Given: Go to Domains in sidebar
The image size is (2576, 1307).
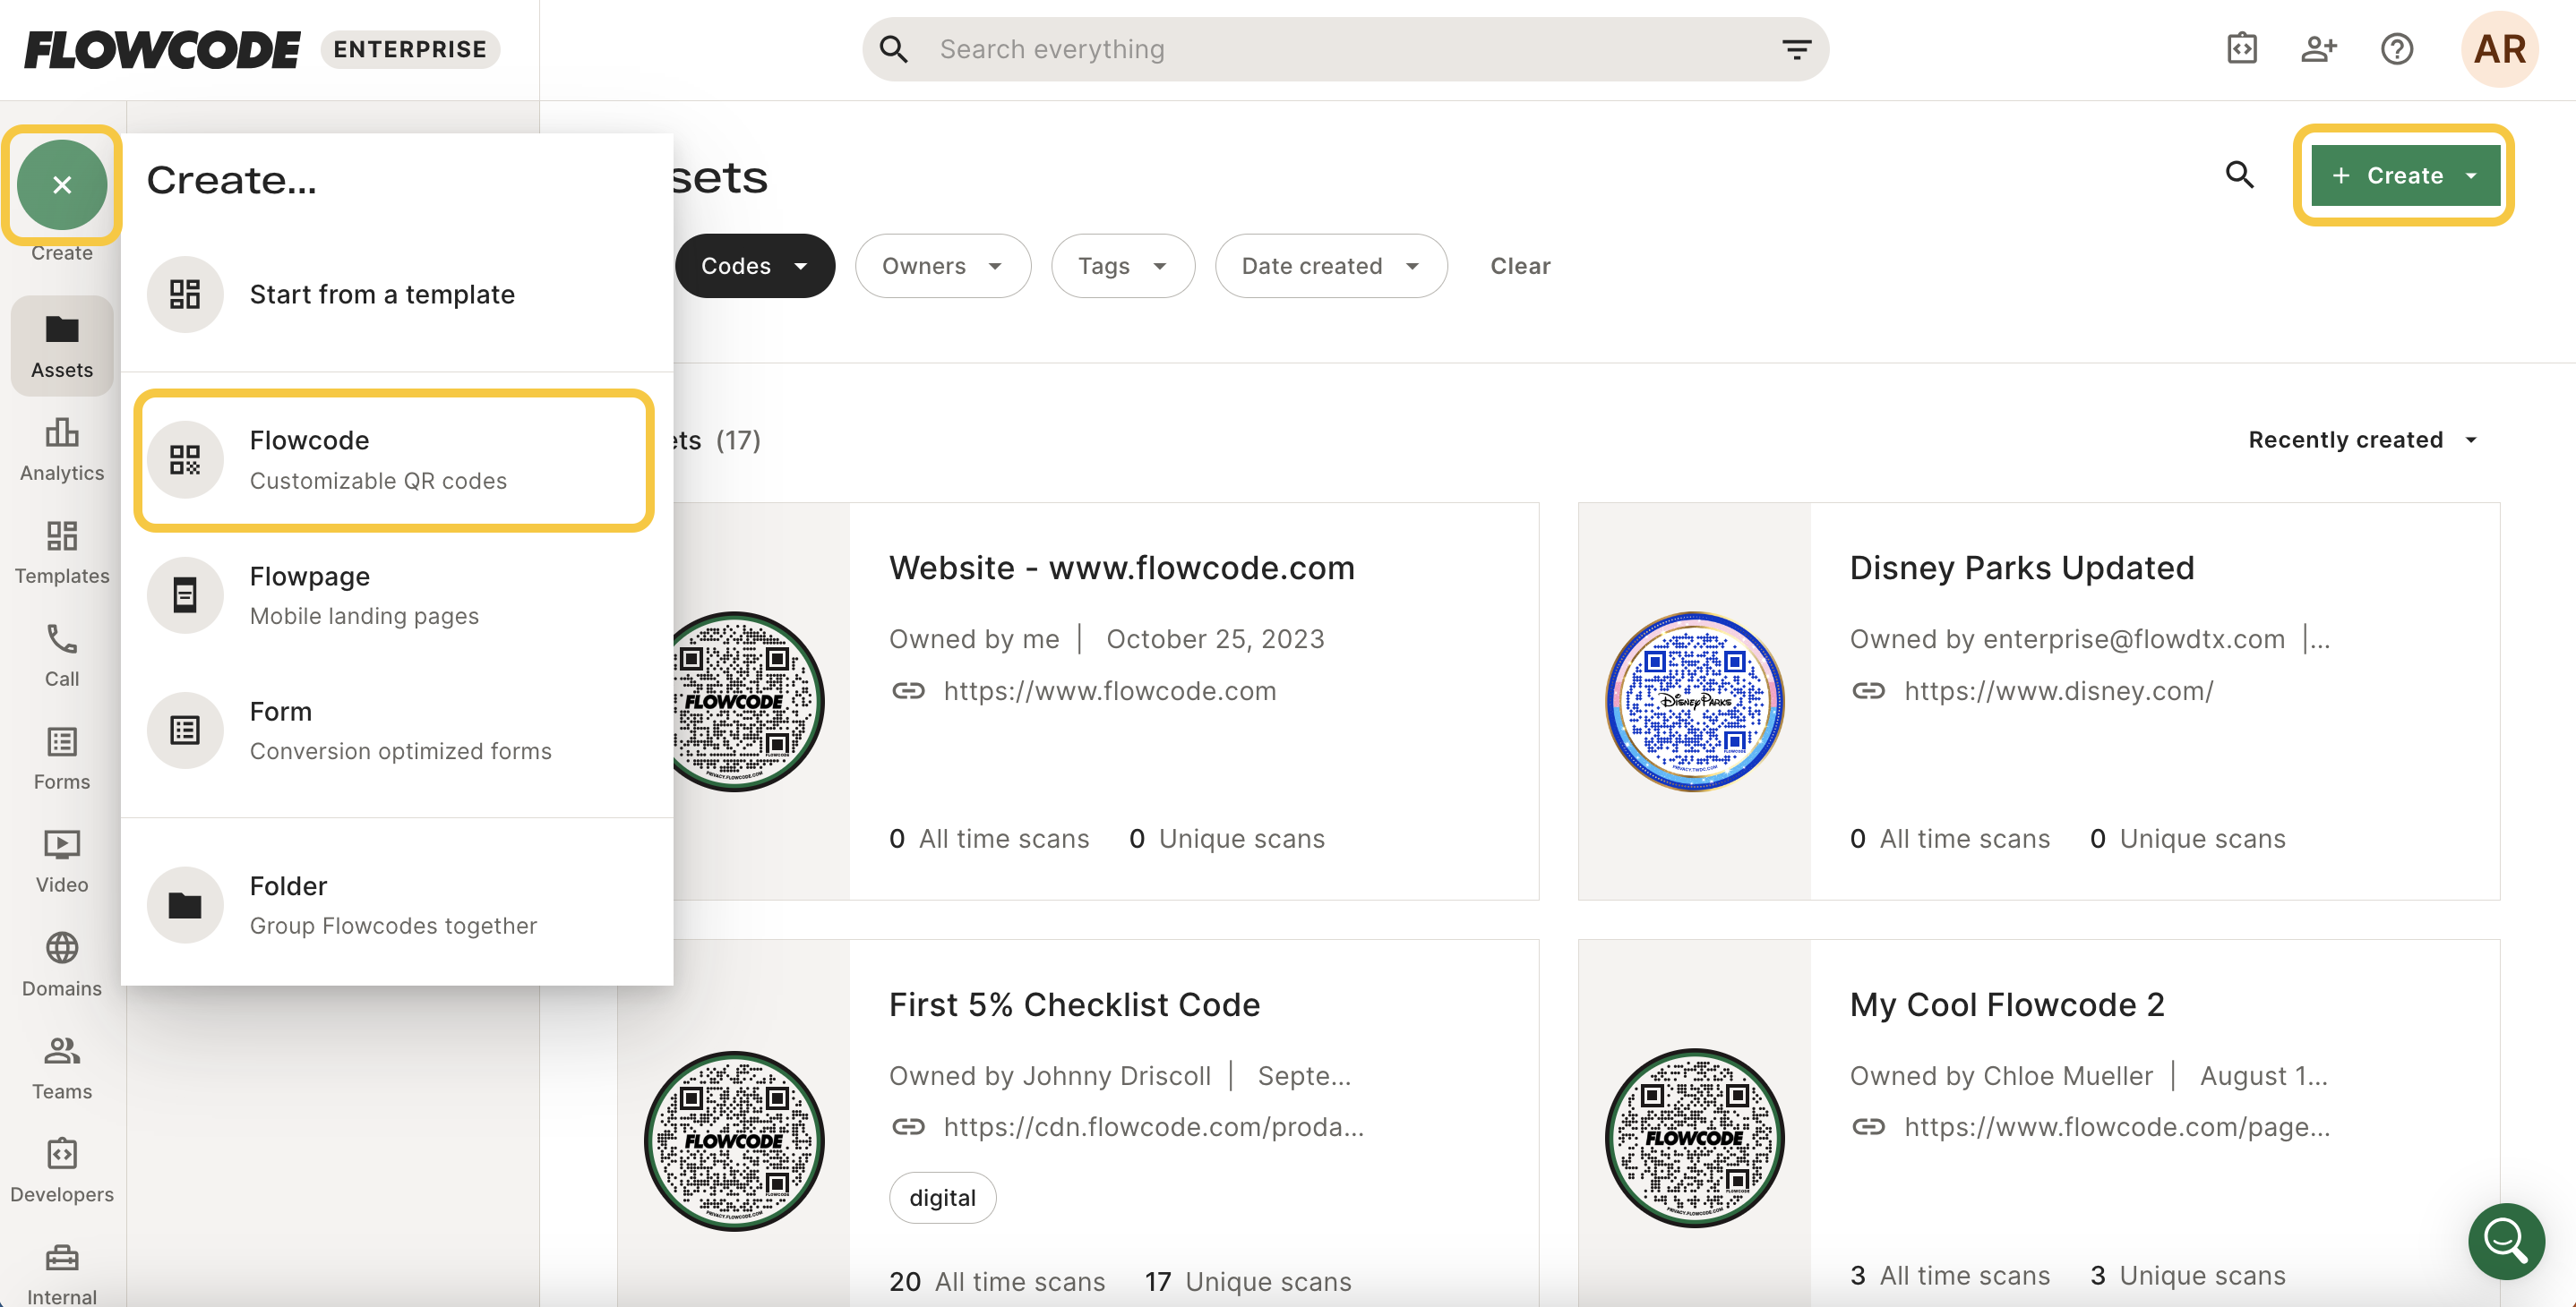Looking at the screenshot, I should (61, 963).
